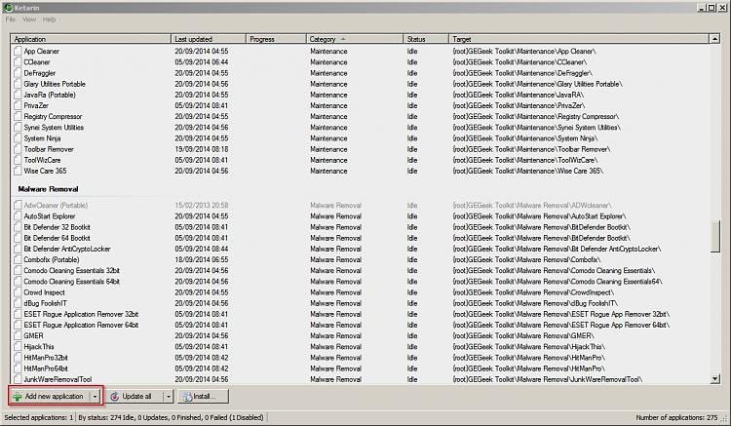This screenshot has height=426, width=731.
Task: Select ESET Rogue Application Remover 32bit
Action: [x=81, y=314]
